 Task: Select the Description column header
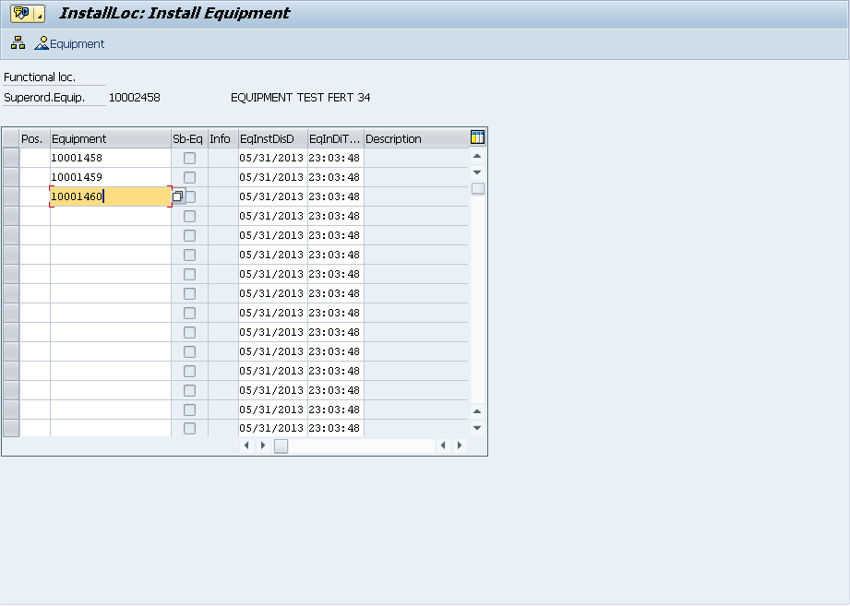coord(416,138)
